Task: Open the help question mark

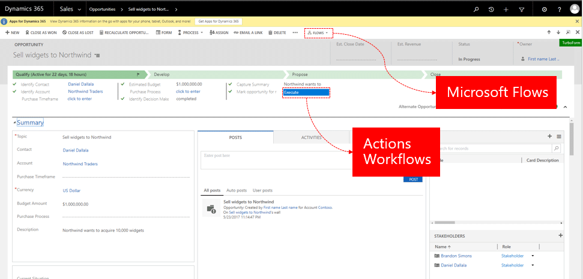Action: (559, 10)
